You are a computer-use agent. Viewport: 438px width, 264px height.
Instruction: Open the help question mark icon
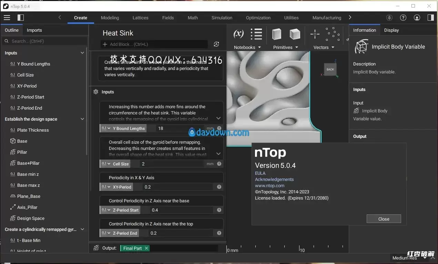click(403, 18)
